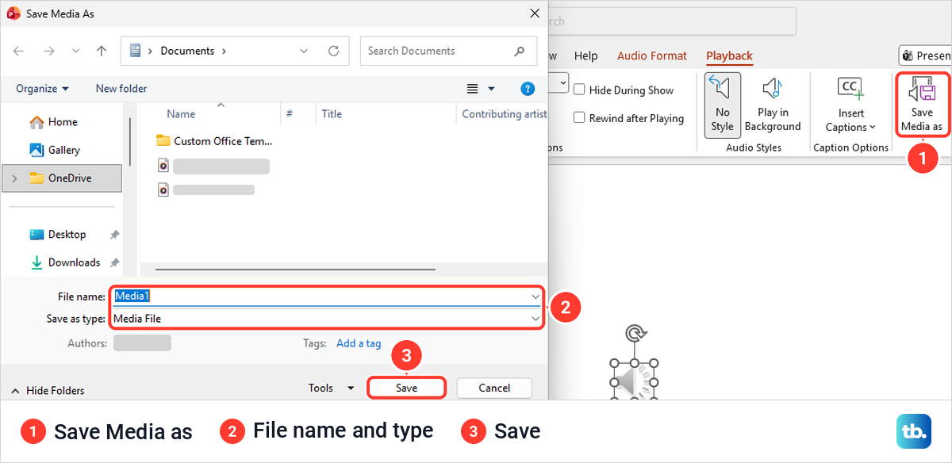Go up one folder level

click(102, 51)
